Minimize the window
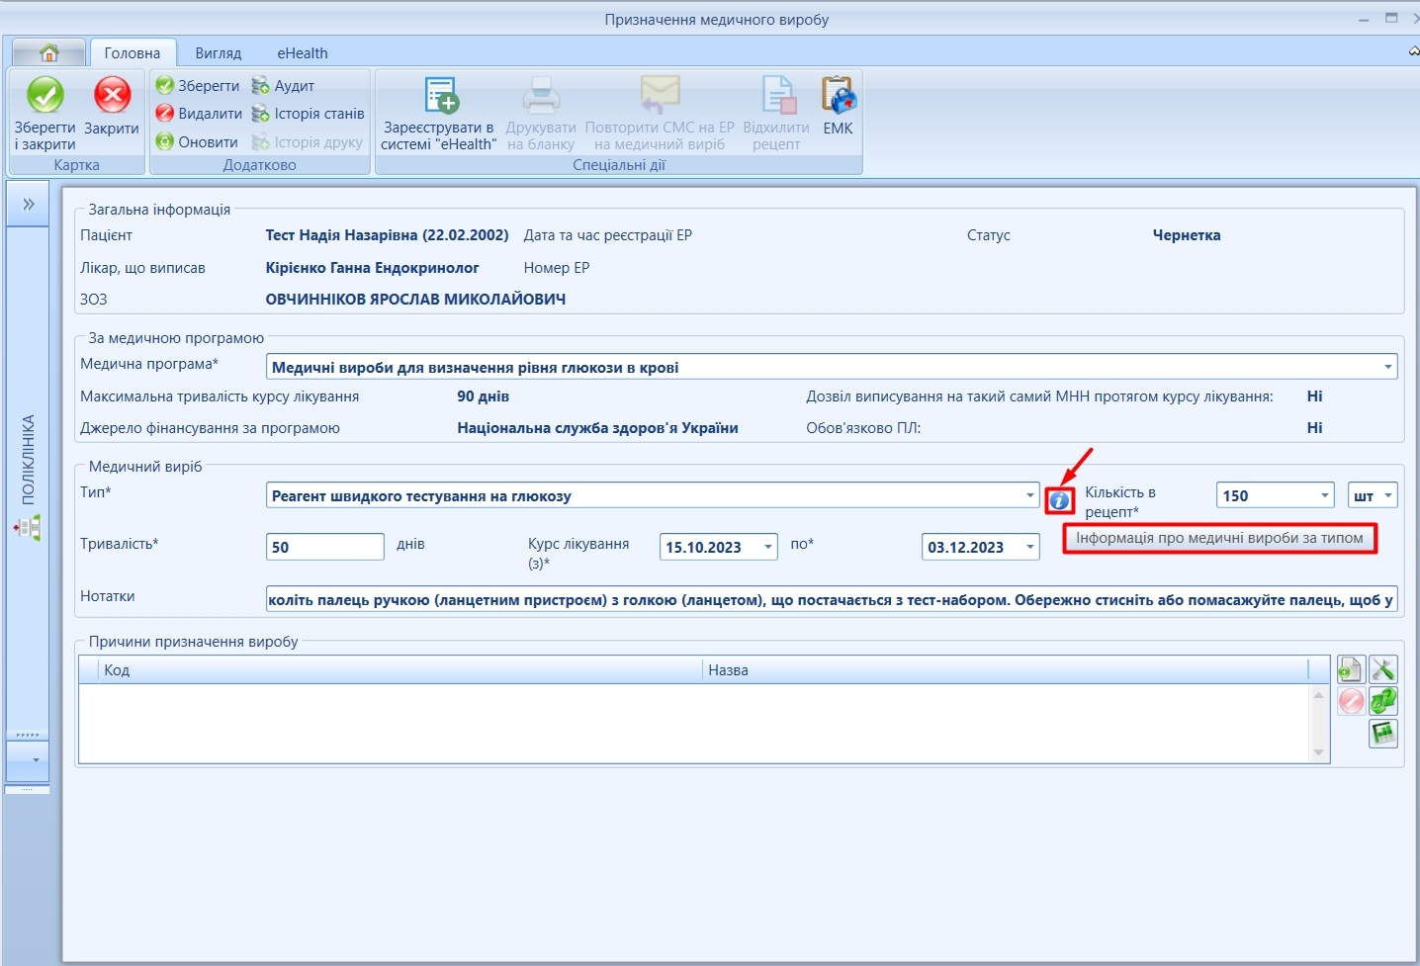 point(1365,19)
